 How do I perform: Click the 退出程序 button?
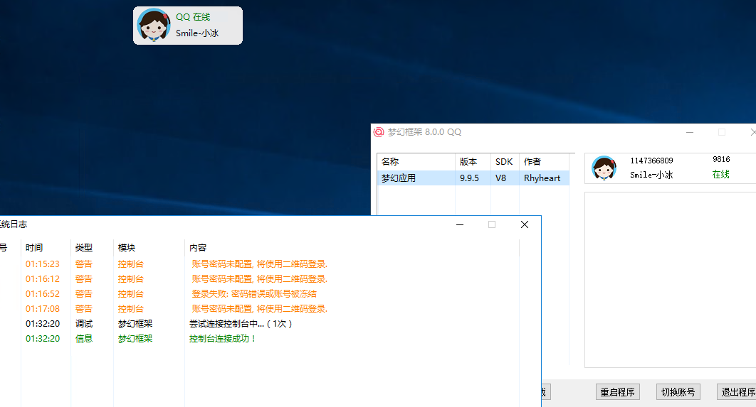coord(737,392)
